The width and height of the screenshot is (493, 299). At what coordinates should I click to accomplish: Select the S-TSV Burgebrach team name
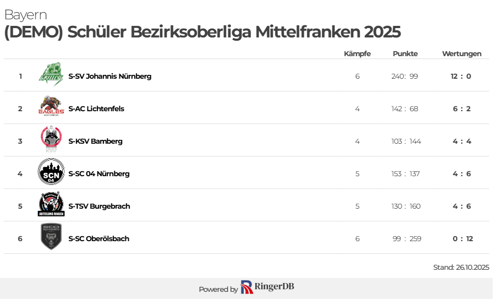[x=99, y=206]
